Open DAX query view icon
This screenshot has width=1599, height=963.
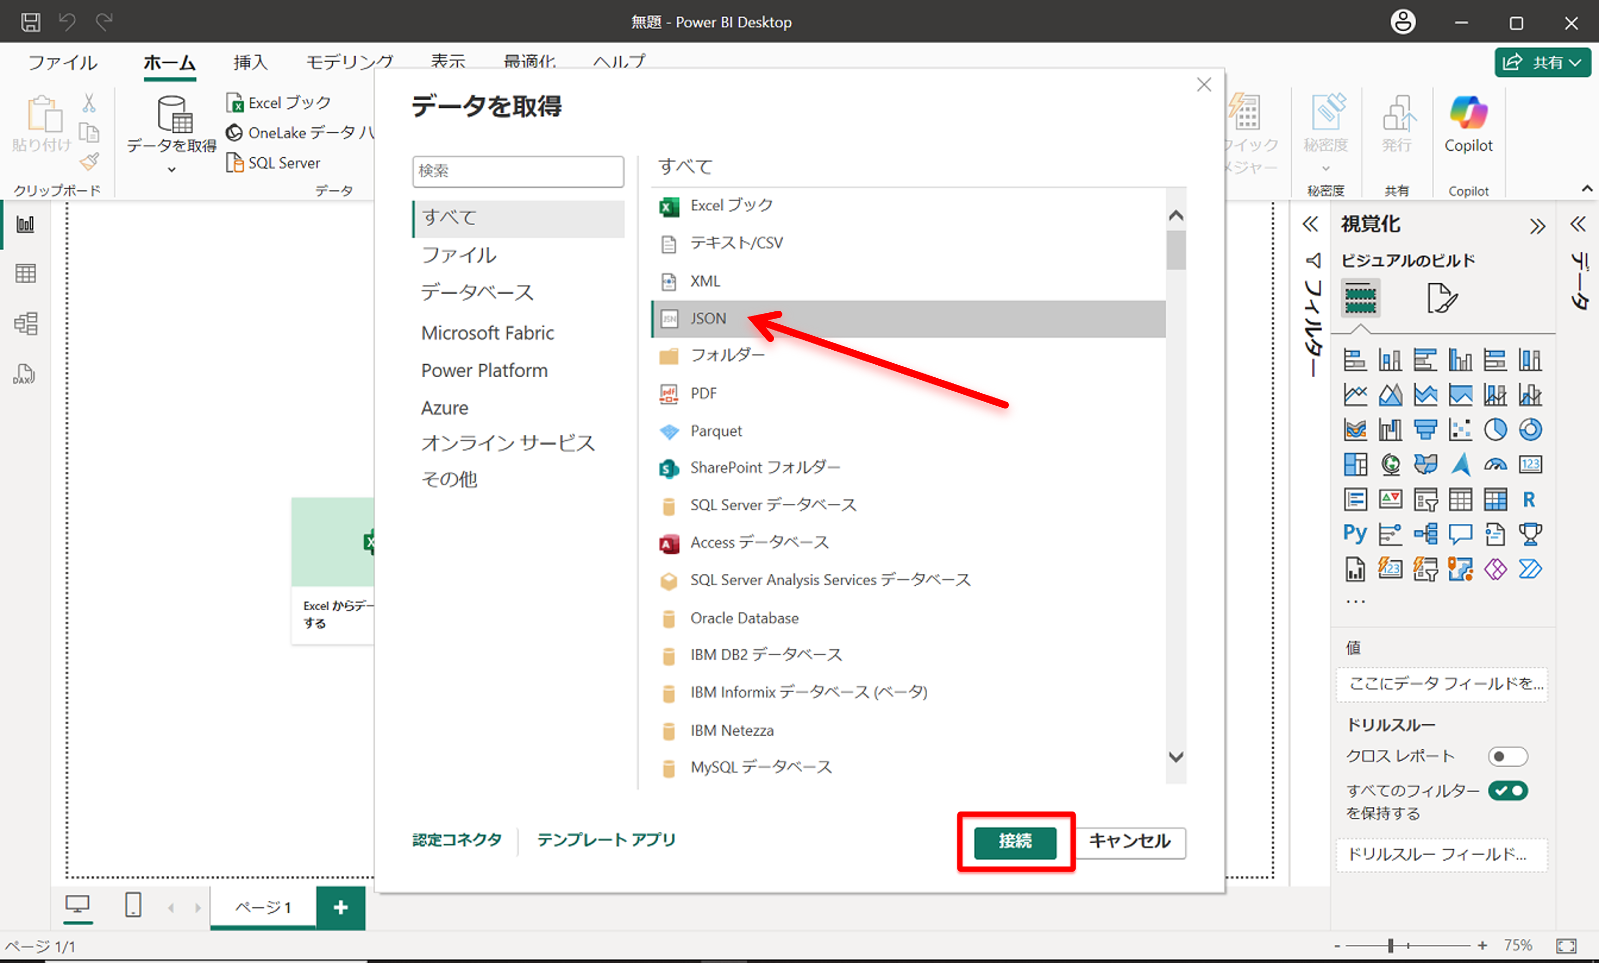24,374
